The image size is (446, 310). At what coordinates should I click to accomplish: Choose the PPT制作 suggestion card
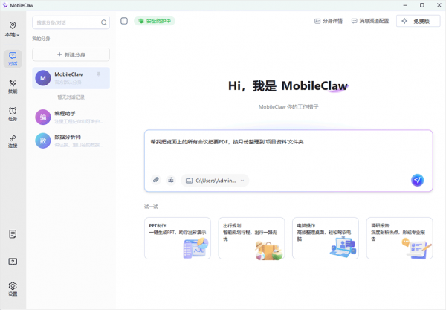click(178, 239)
